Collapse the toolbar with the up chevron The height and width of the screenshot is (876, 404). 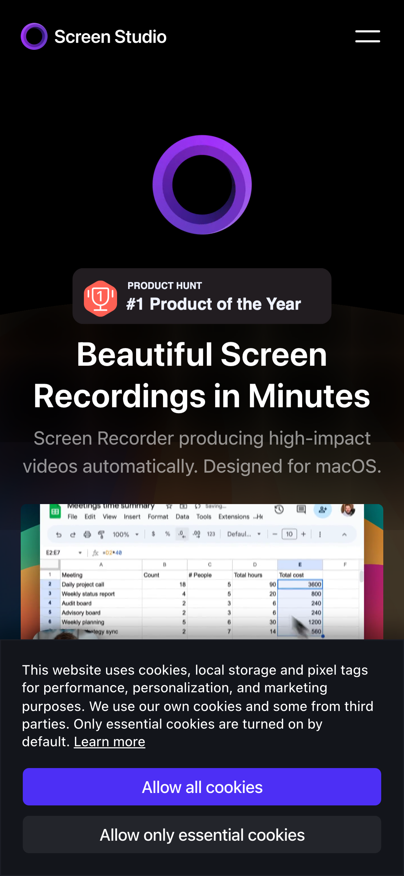(344, 535)
